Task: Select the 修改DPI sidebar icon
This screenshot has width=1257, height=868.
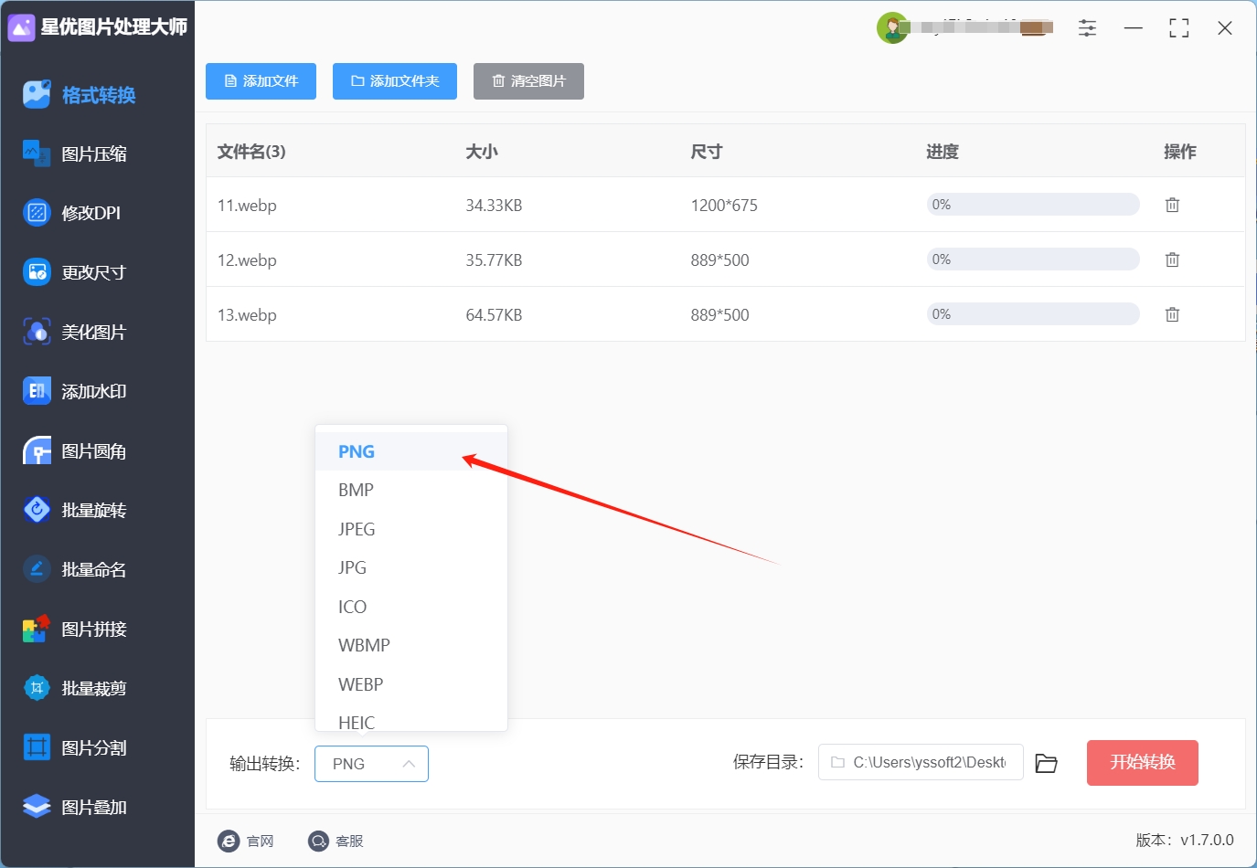Action: pyautogui.click(x=37, y=213)
